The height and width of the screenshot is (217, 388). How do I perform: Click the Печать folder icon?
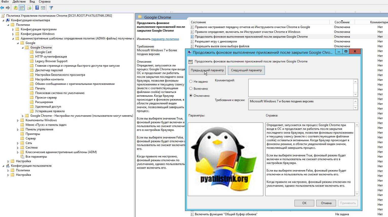32,88
